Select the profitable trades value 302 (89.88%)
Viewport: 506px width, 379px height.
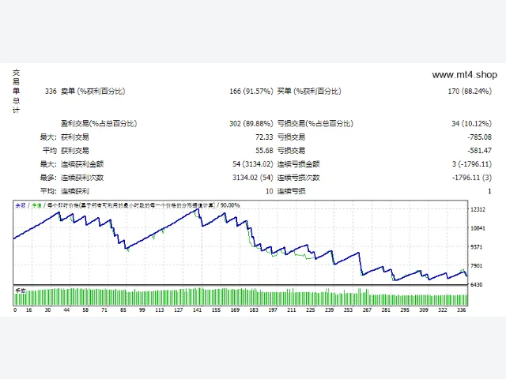tap(251, 123)
